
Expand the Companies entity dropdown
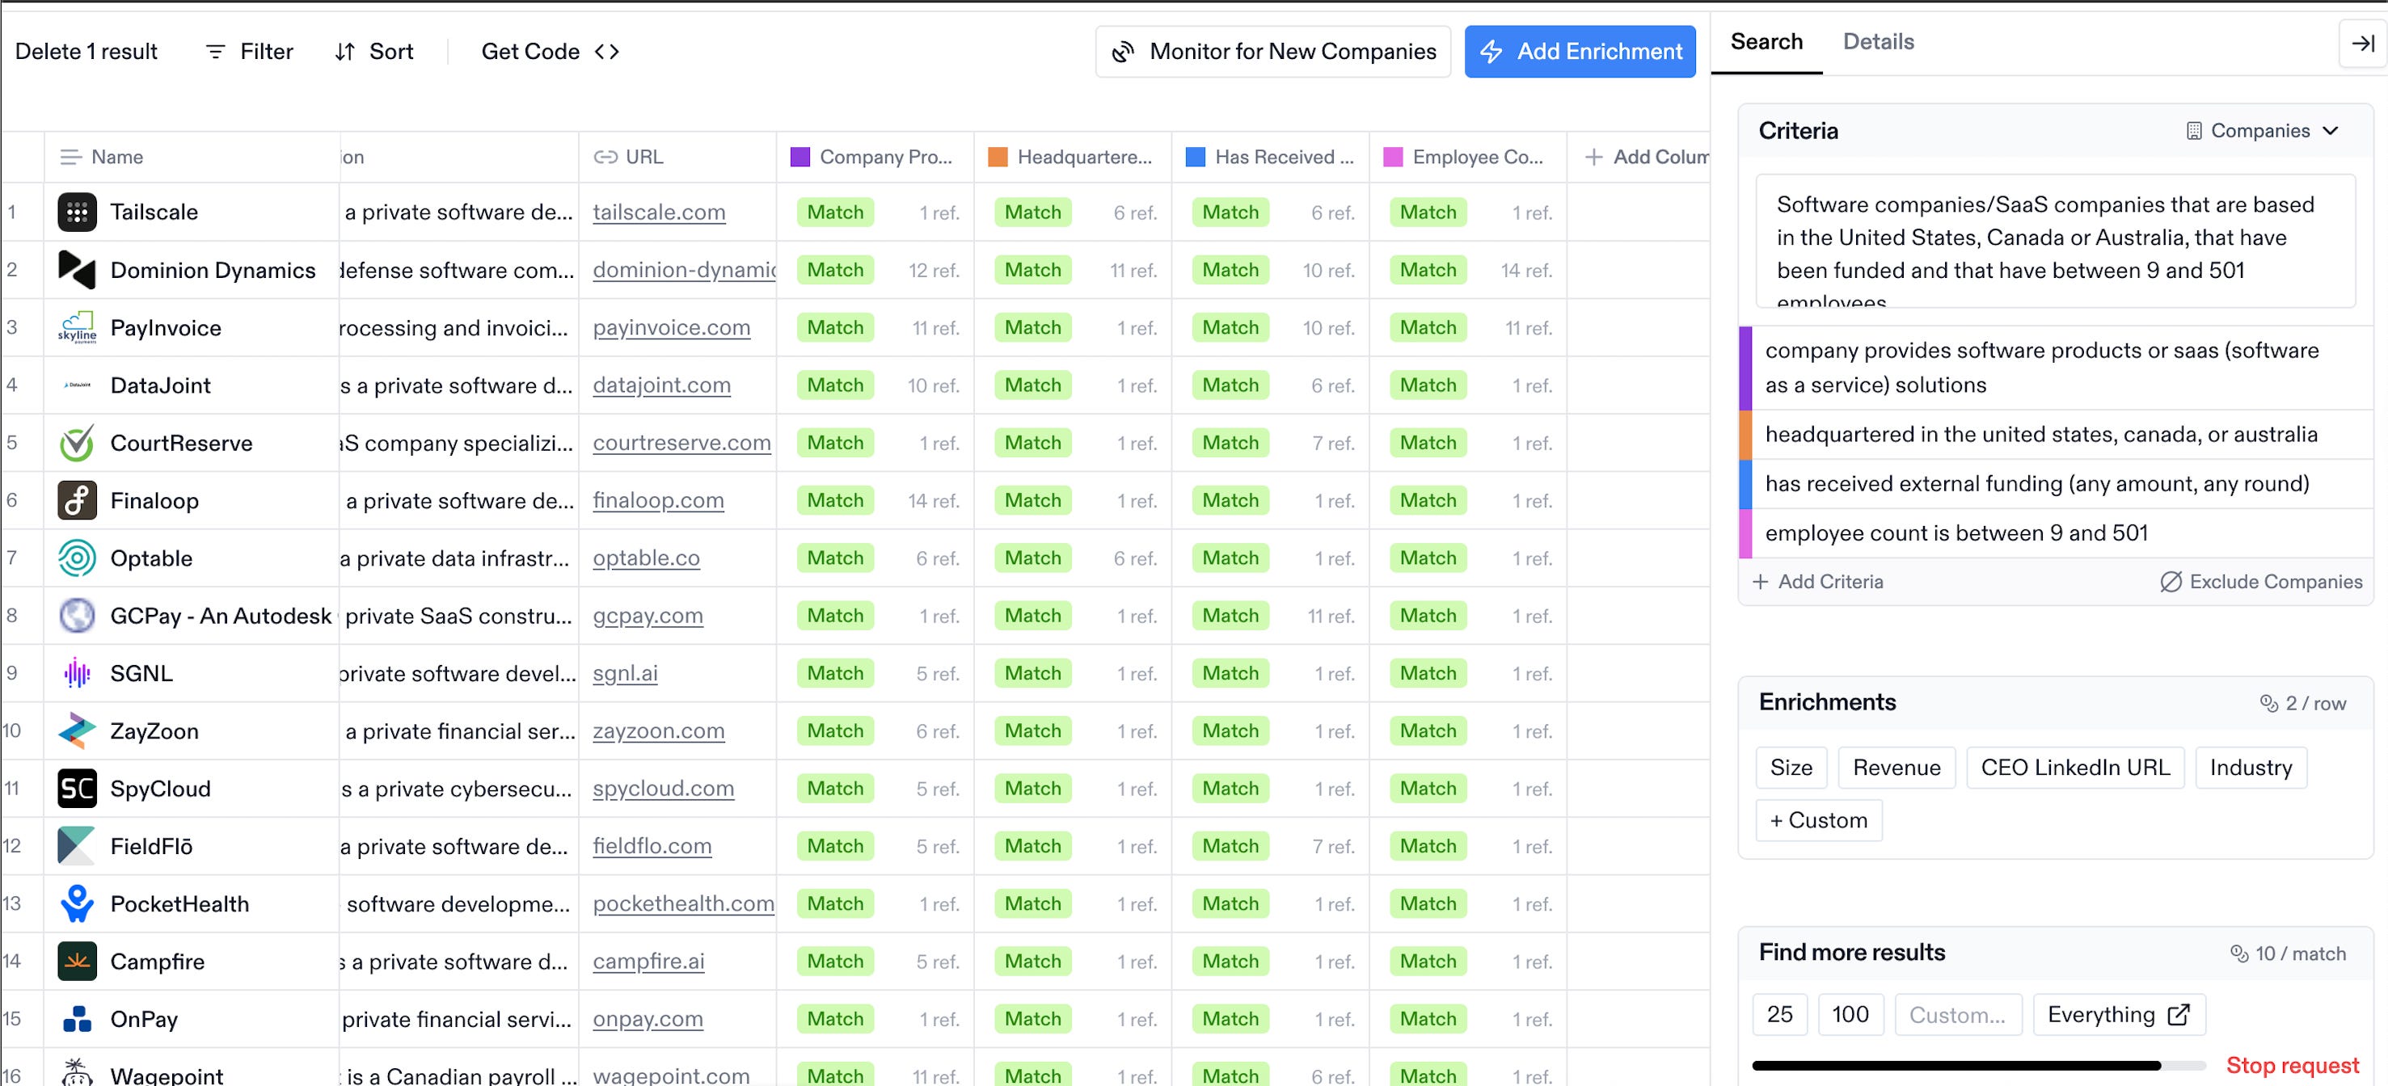point(2262,131)
